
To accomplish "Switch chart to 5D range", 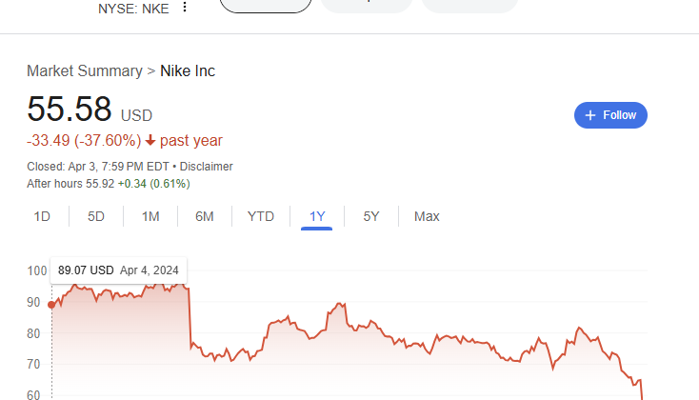I will [x=96, y=217].
